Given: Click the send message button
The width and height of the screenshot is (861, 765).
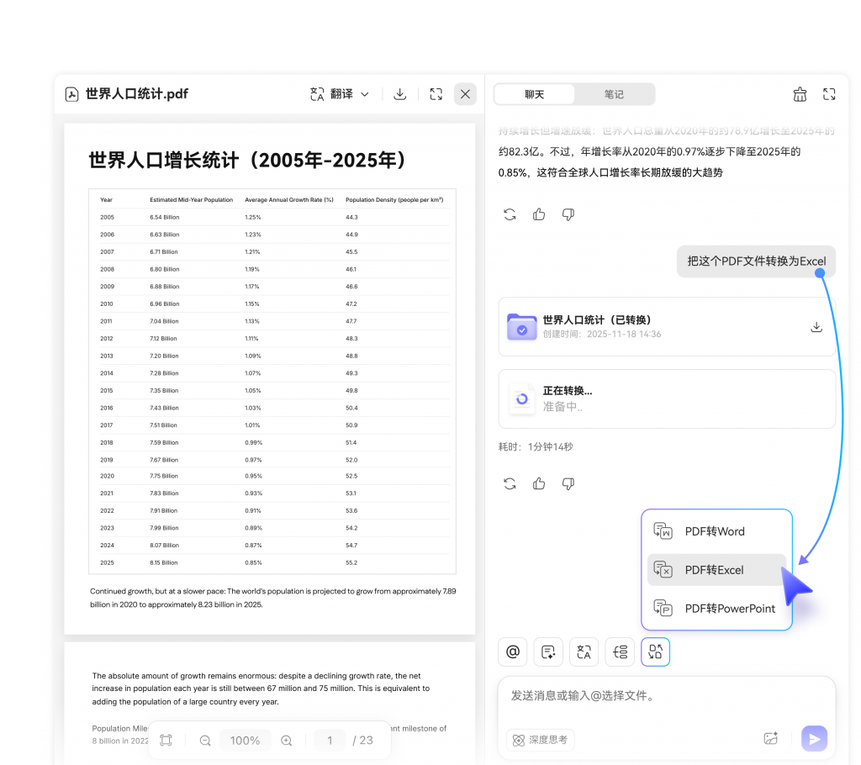Looking at the screenshot, I should point(814,738).
